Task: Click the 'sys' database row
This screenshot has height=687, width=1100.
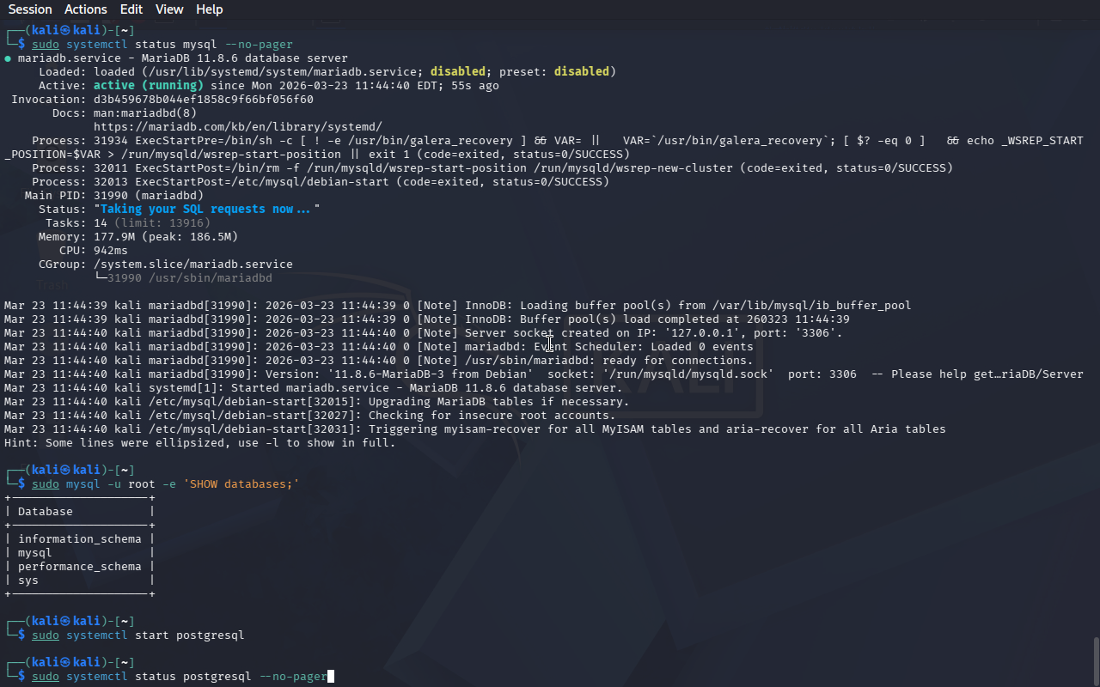Action: click(x=28, y=581)
